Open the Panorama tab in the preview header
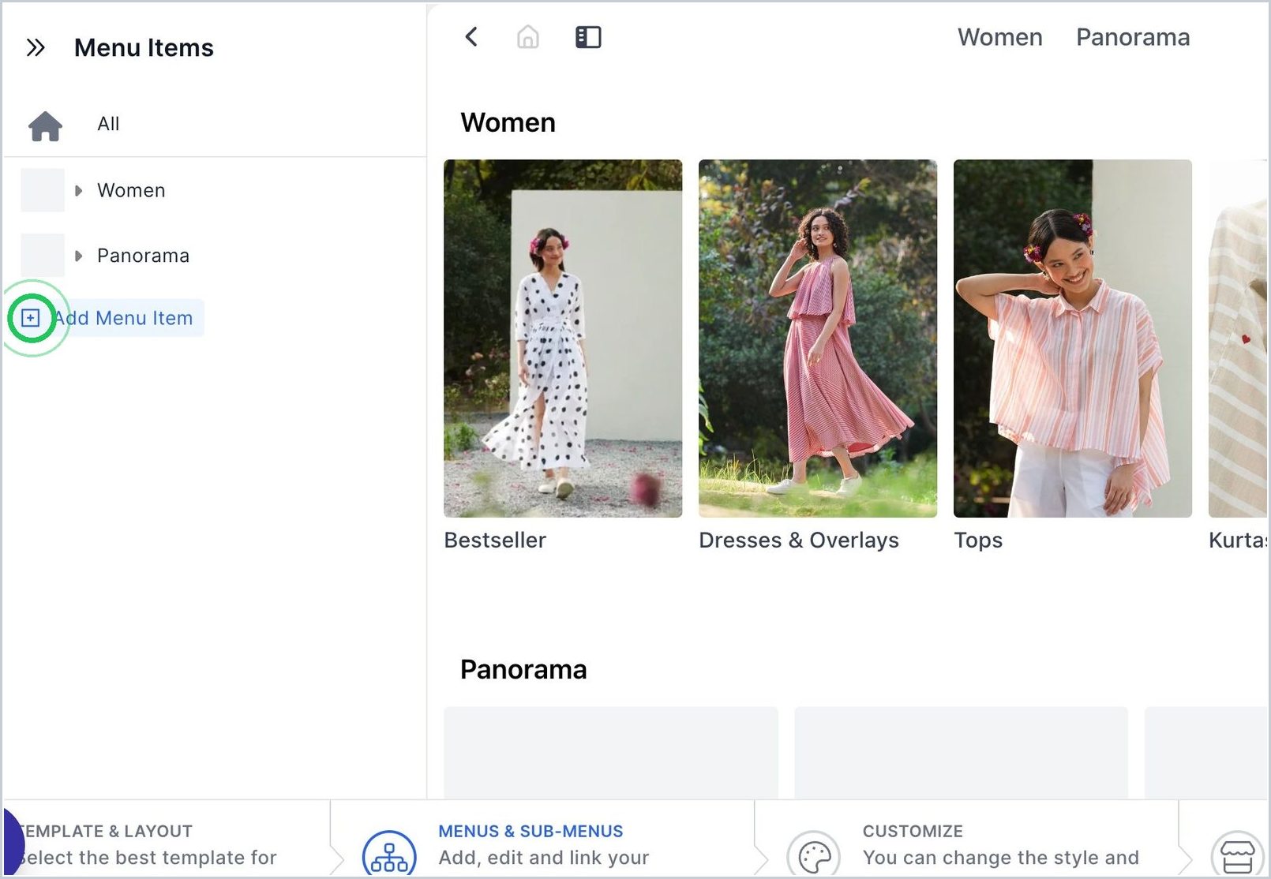This screenshot has width=1271, height=879. tap(1133, 37)
